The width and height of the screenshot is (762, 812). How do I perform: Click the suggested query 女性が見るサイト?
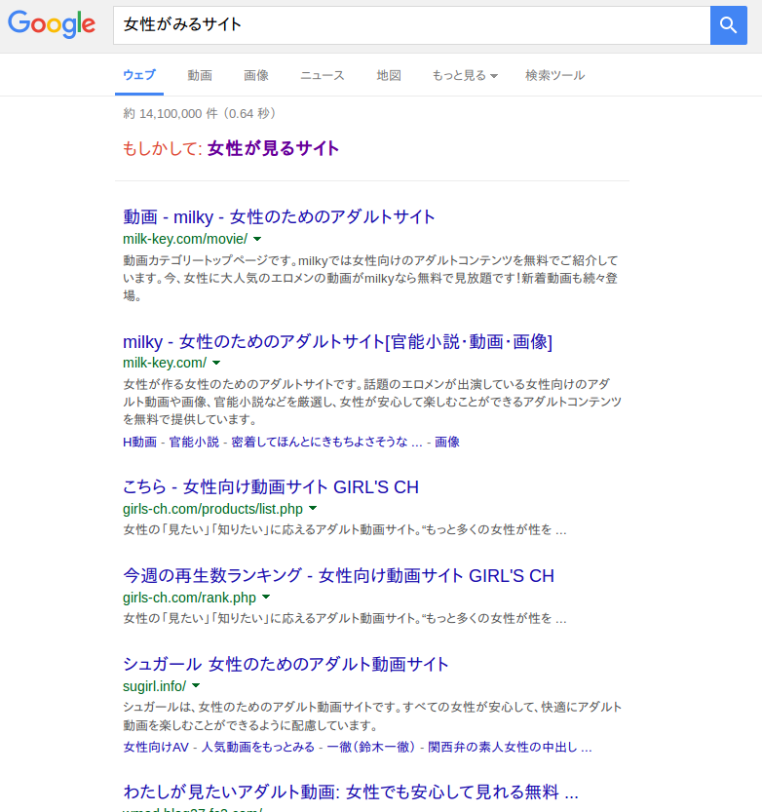[x=273, y=148]
